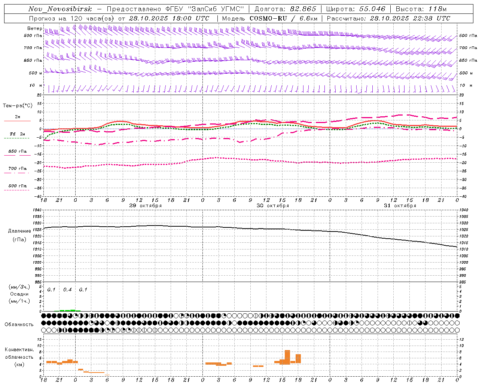Select the Долгота: 82.865 longitude value
Image resolution: width=479 pixels, height=383 pixels.
(285, 9)
